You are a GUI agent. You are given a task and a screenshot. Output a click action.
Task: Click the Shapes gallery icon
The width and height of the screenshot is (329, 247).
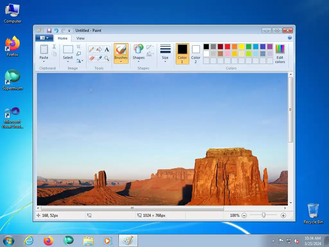click(138, 49)
